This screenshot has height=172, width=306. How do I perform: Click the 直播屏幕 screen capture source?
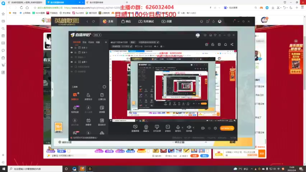tap(135, 128)
